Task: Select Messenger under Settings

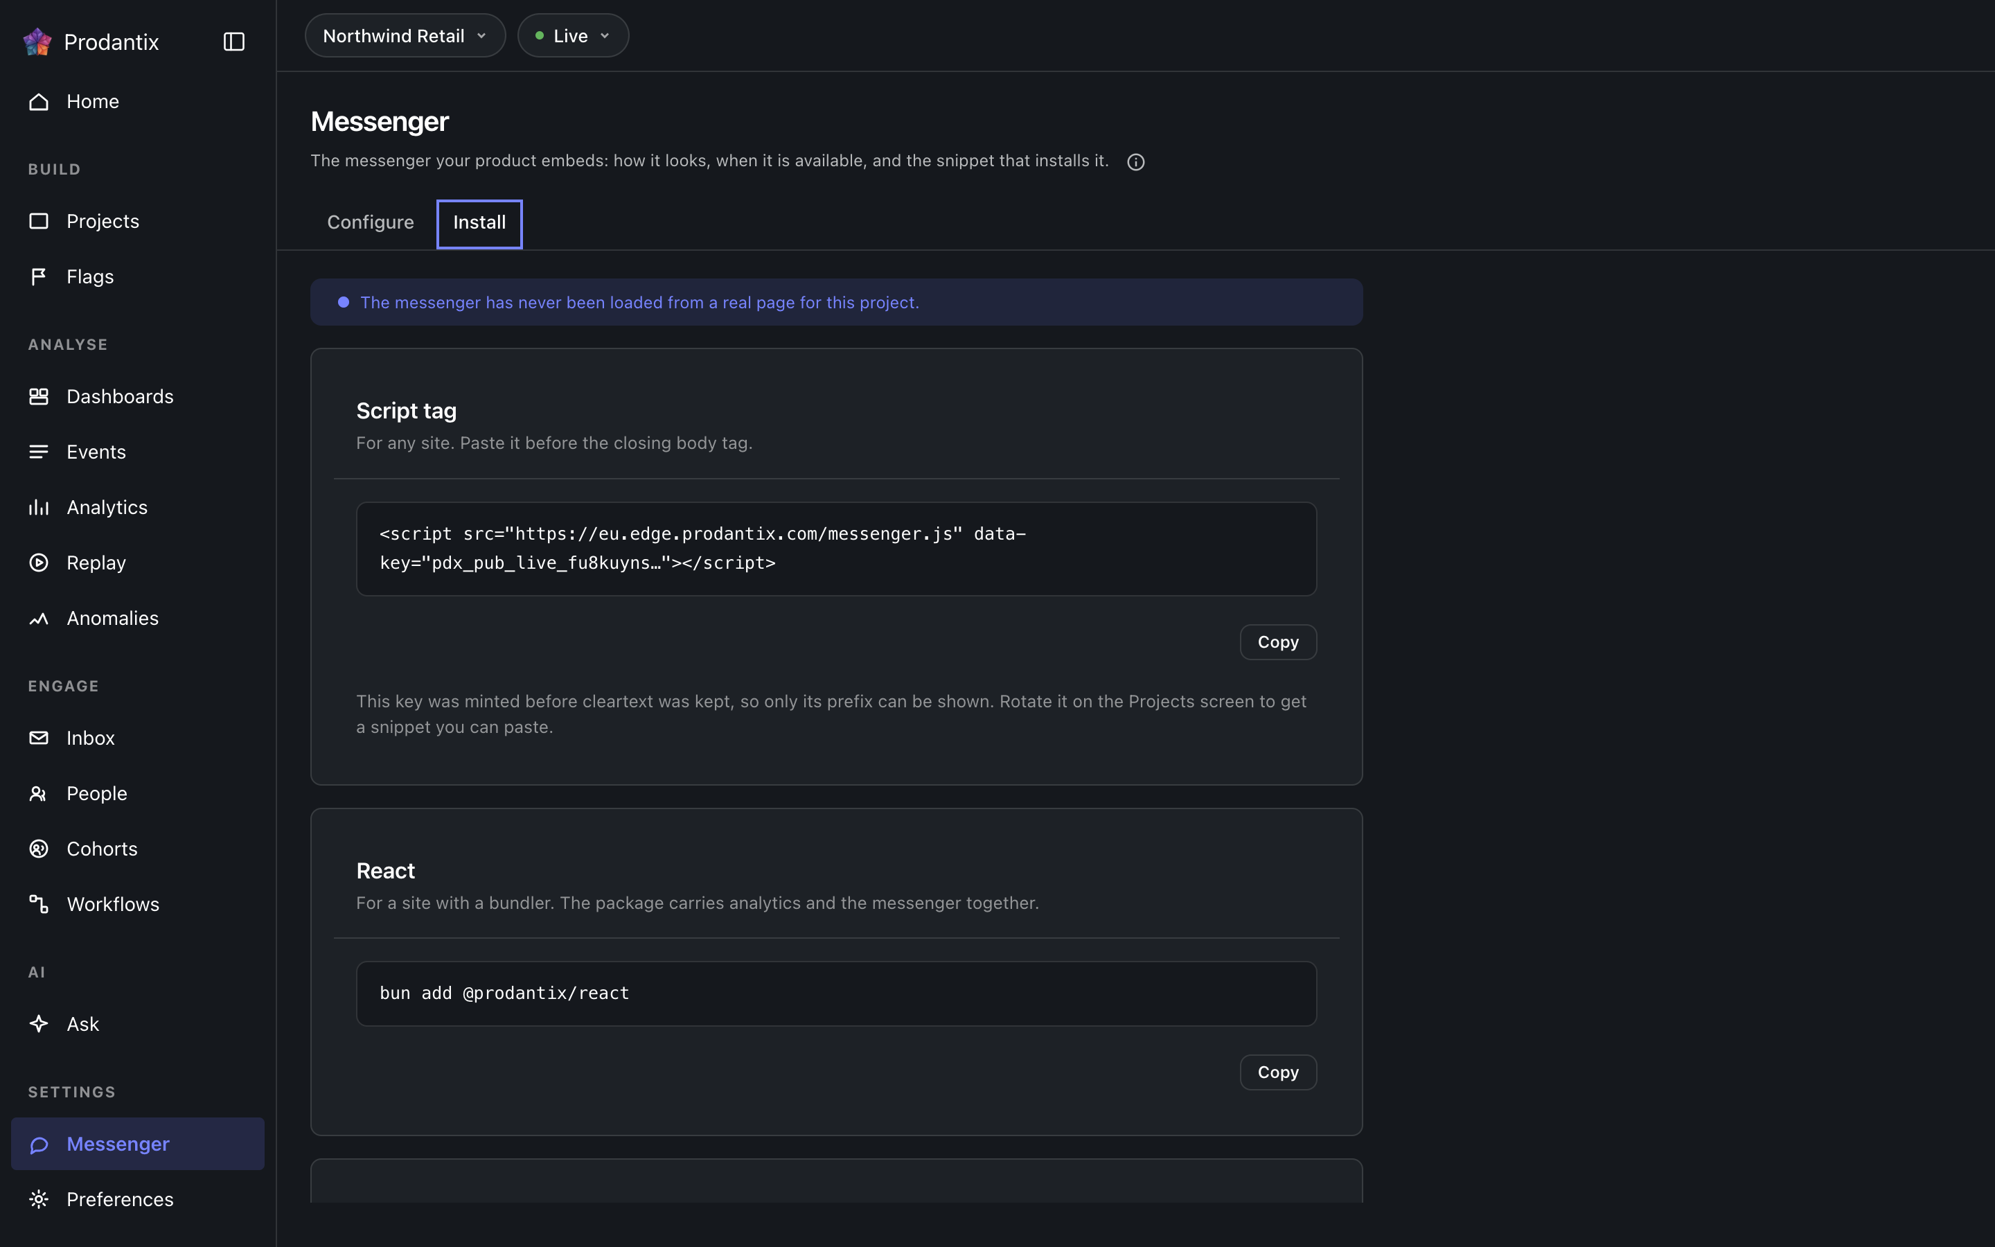Action: tap(138, 1144)
